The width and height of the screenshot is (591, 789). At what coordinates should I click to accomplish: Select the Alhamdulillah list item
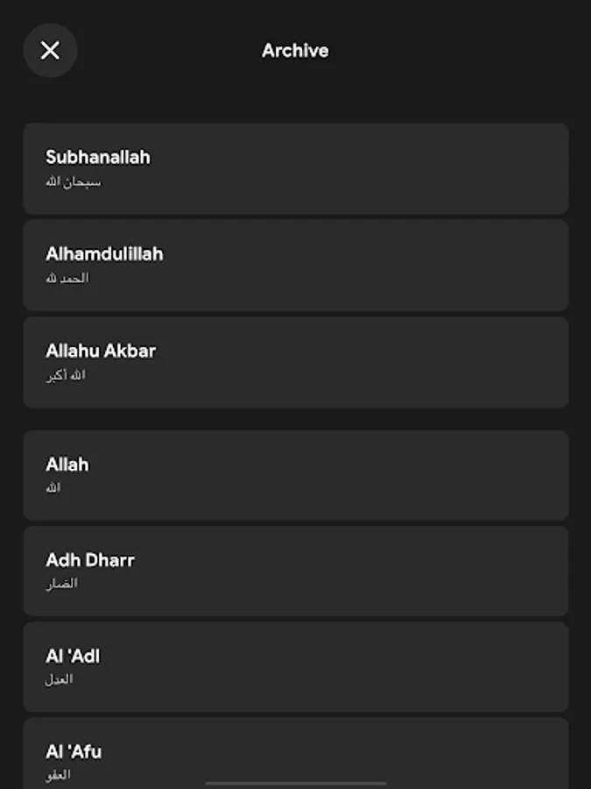(x=104, y=254)
